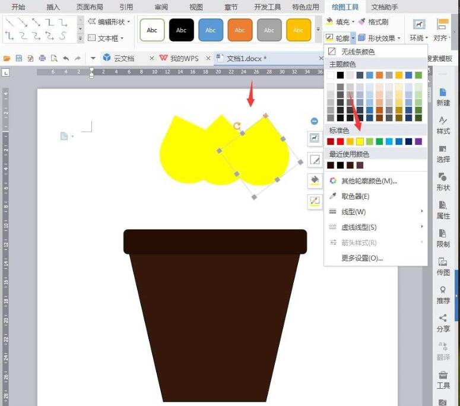Apply gray Abc shape style
460x406 pixels.
(269, 30)
